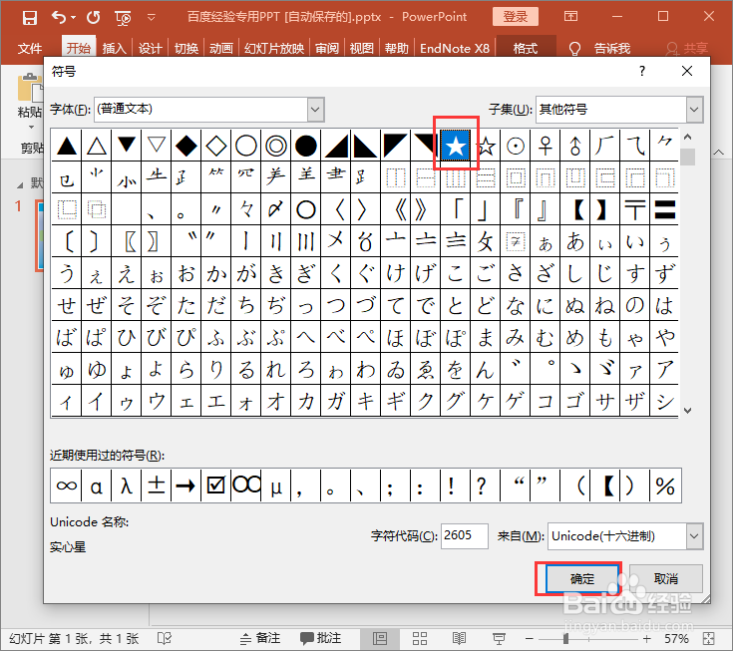Viewport: 733px width, 651px height.
Task: Open Customize Quick Access Toolbar arrow
Action: tap(151, 18)
